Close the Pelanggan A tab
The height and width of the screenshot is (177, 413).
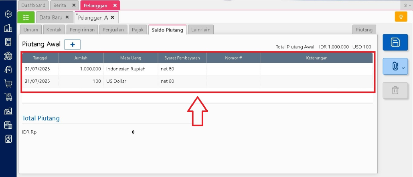point(113,18)
